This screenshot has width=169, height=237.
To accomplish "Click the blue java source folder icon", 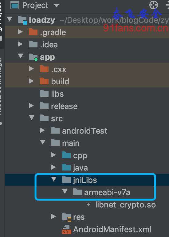I will point(66,167).
